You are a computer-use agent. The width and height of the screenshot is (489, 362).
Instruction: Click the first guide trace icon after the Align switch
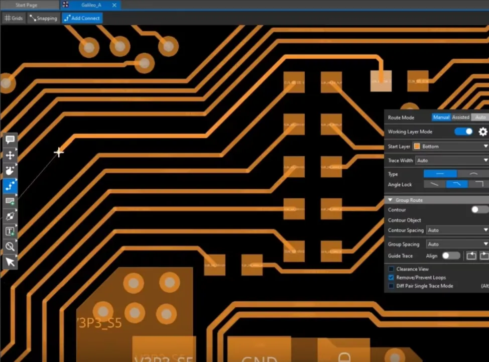pos(471,256)
